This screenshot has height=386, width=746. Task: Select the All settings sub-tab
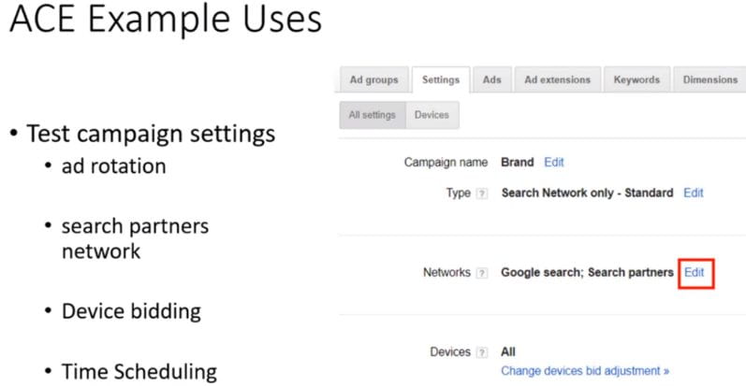(x=373, y=115)
